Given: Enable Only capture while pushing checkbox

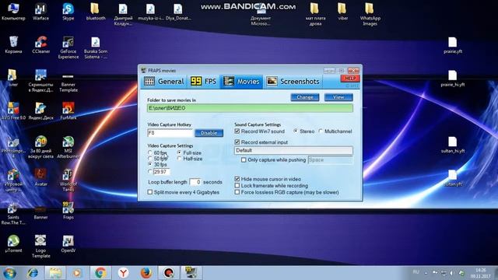Looking at the screenshot, I should (244, 159).
